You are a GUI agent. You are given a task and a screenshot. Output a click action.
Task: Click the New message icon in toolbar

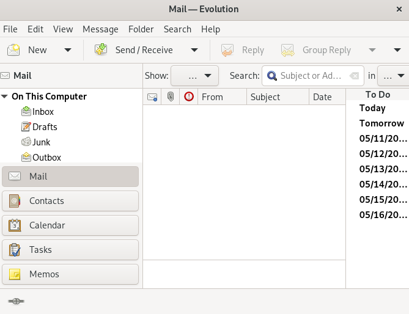(13, 50)
